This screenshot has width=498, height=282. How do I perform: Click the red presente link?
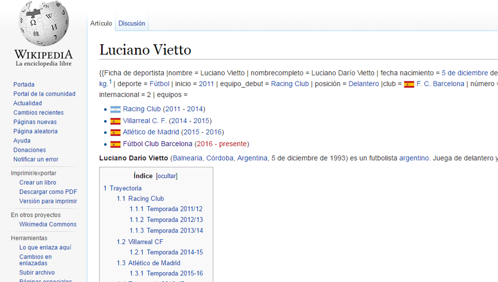233,144
